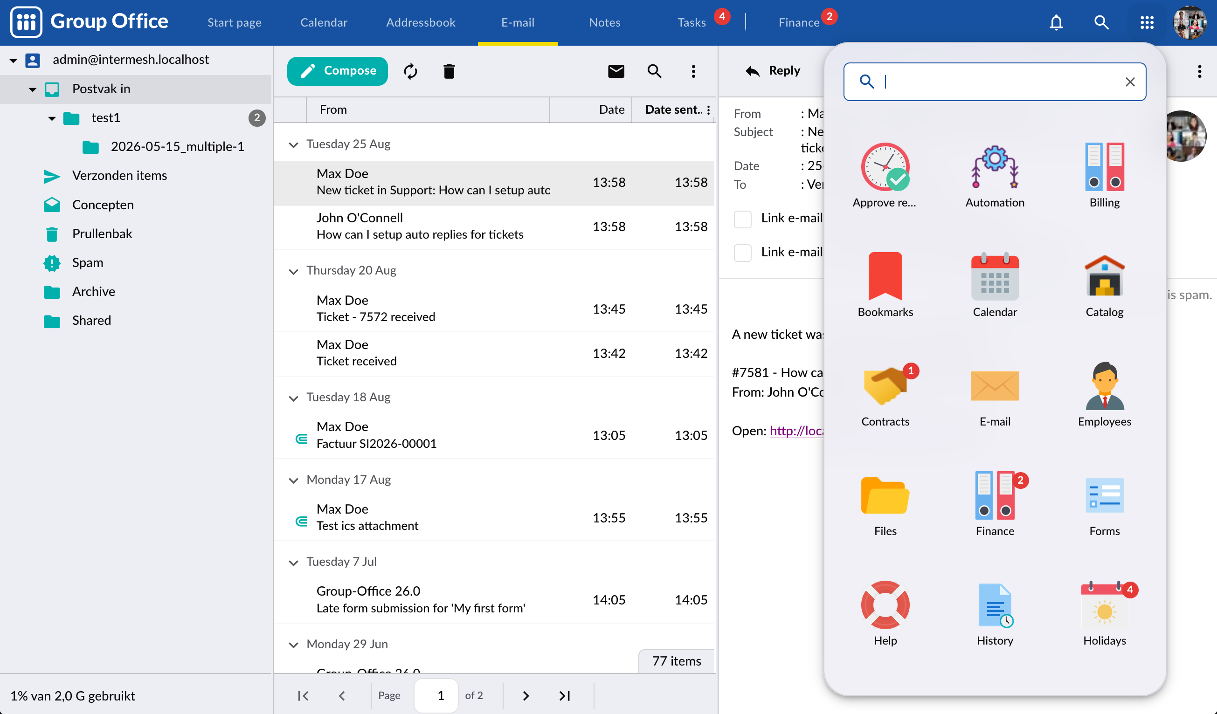Open more options in message view
This screenshot has width=1217, height=714.
coord(1199,71)
